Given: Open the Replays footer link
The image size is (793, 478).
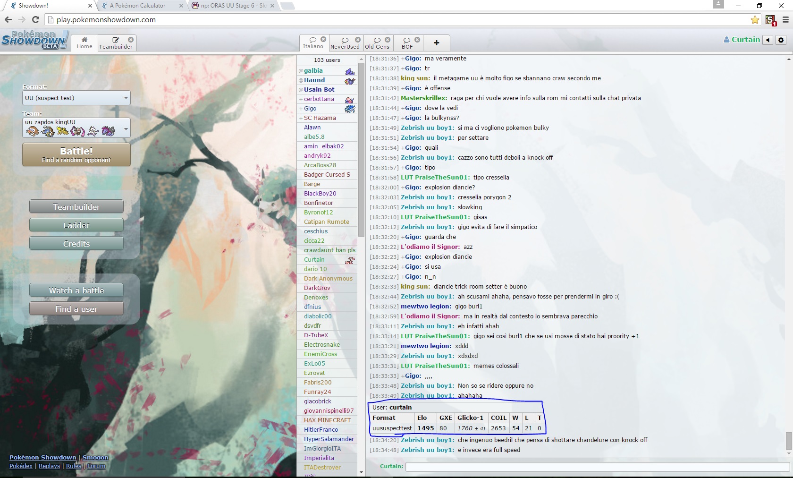Looking at the screenshot, I should [49, 466].
